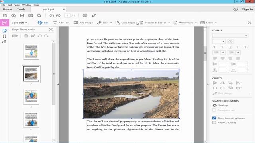The height and width of the screenshot is (143, 255).
Task: Close the Page Thumbnails panel
Action: click(51, 29)
